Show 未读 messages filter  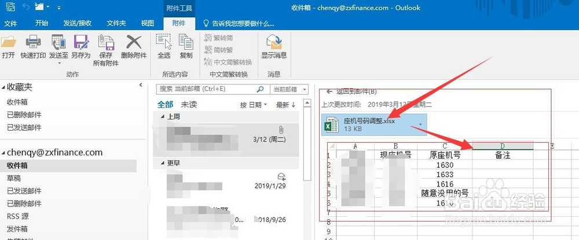(188, 105)
